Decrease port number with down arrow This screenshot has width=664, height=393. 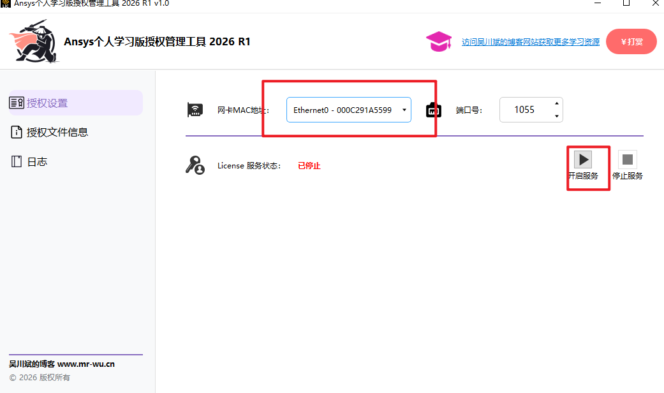556,116
